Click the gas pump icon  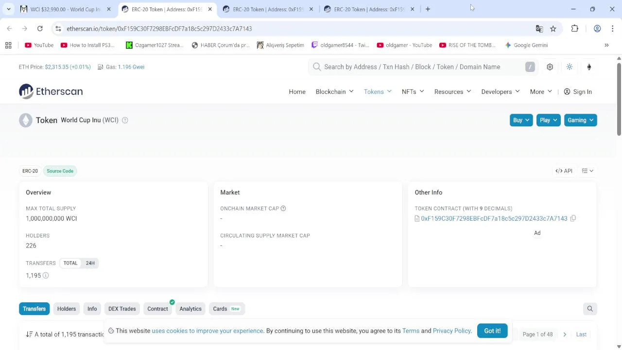click(x=101, y=67)
